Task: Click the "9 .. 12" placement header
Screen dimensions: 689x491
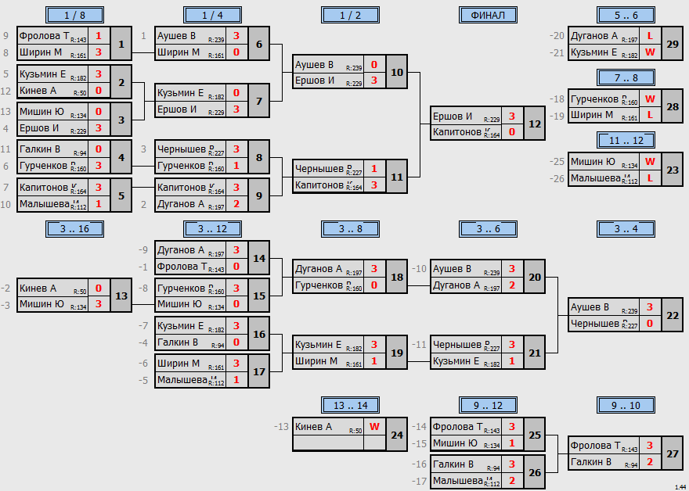Action: coord(489,405)
